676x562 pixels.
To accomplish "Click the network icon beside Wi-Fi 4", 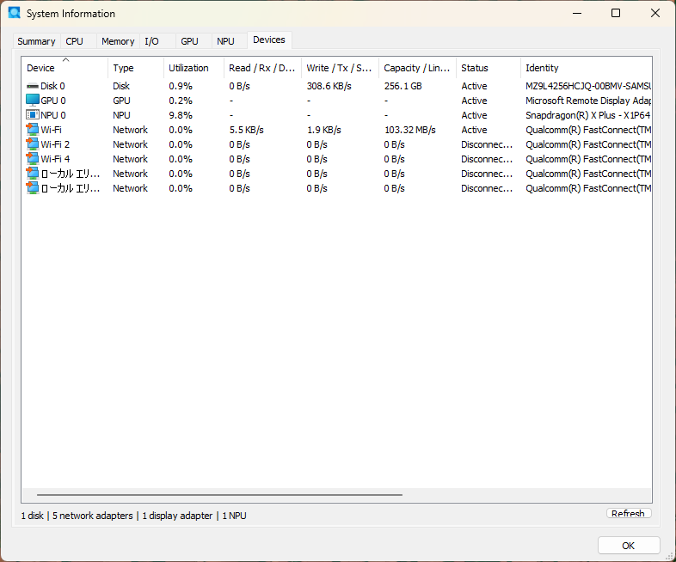I will tap(33, 158).
